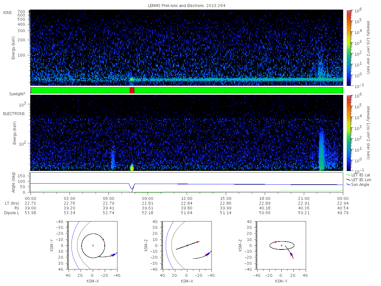Click the ions intensity color bar
Screen dimensions: 381x286
pyautogui.click(x=348, y=48)
